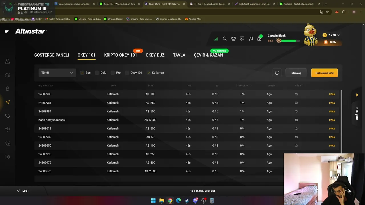Screen dimensions: 365x205
Task: Toggle the Dolu checkbox
Action: pyautogui.click(x=97, y=73)
